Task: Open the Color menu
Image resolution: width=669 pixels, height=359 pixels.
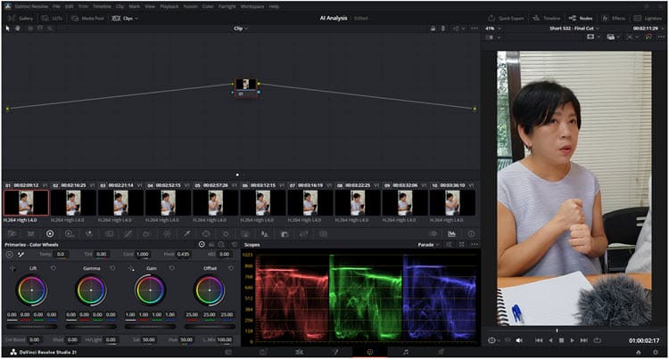Action: pyautogui.click(x=208, y=6)
